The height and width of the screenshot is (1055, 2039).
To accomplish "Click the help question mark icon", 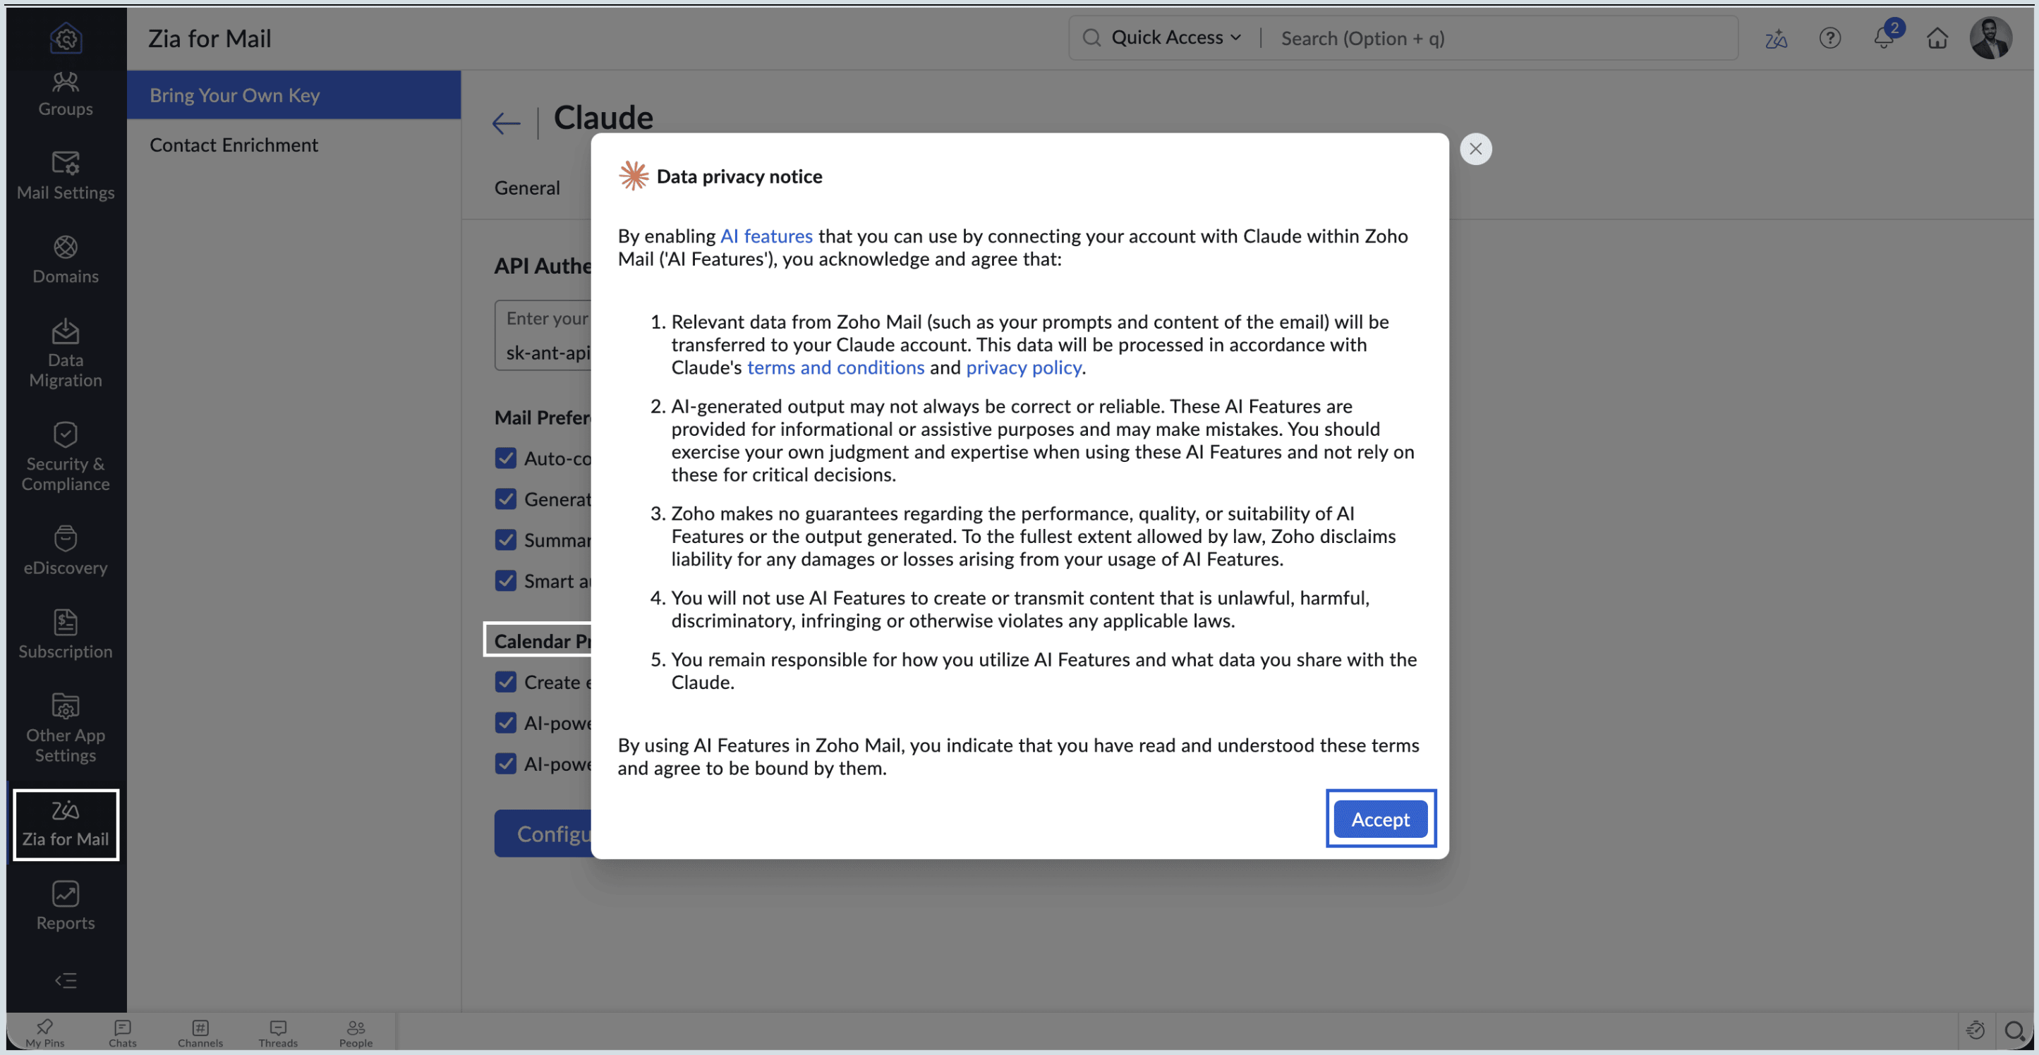I will pos(1829,38).
